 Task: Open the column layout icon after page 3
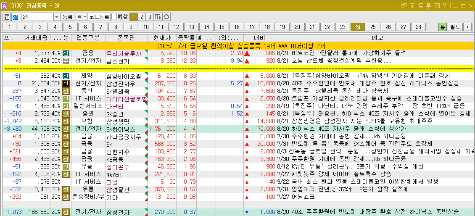click(x=158, y=17)
